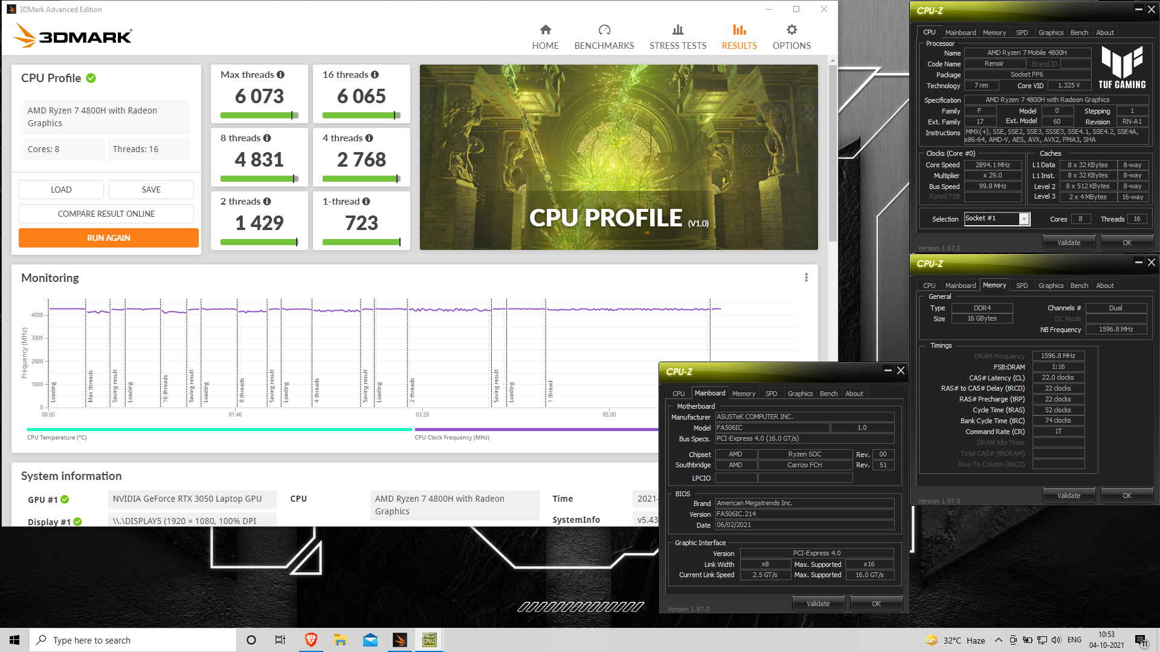The width and height of the screenshot is (1160, 652).
Task: Click 1-thread score progress bar
Action: tap(361, 242)
